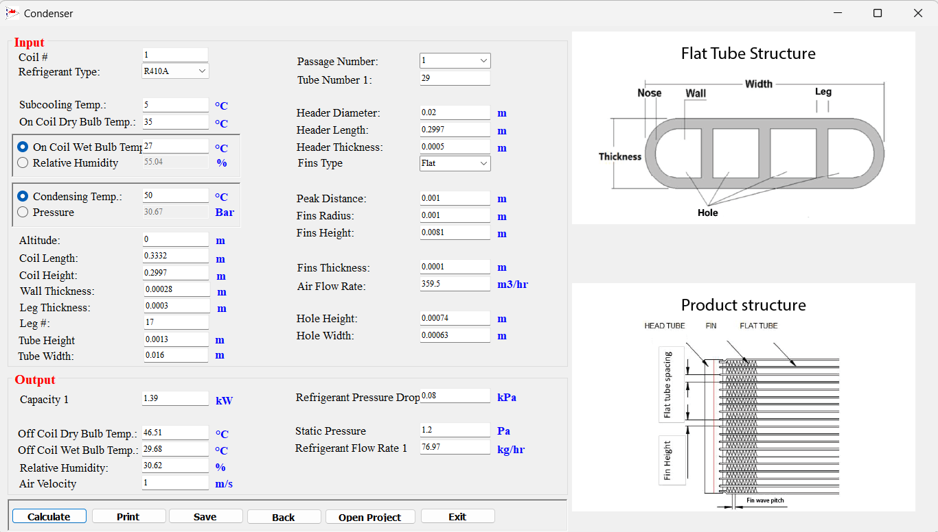Select the Pressure radio button
This screenshot has height=532, width=938.
coord(23,212)
